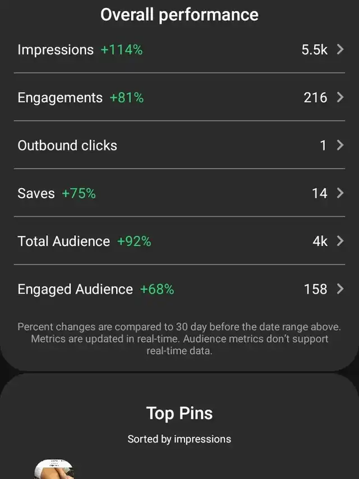This screenshot has height=479, width=359.
Task: Click the 5.5k impressions value
Action: [315, 50]
